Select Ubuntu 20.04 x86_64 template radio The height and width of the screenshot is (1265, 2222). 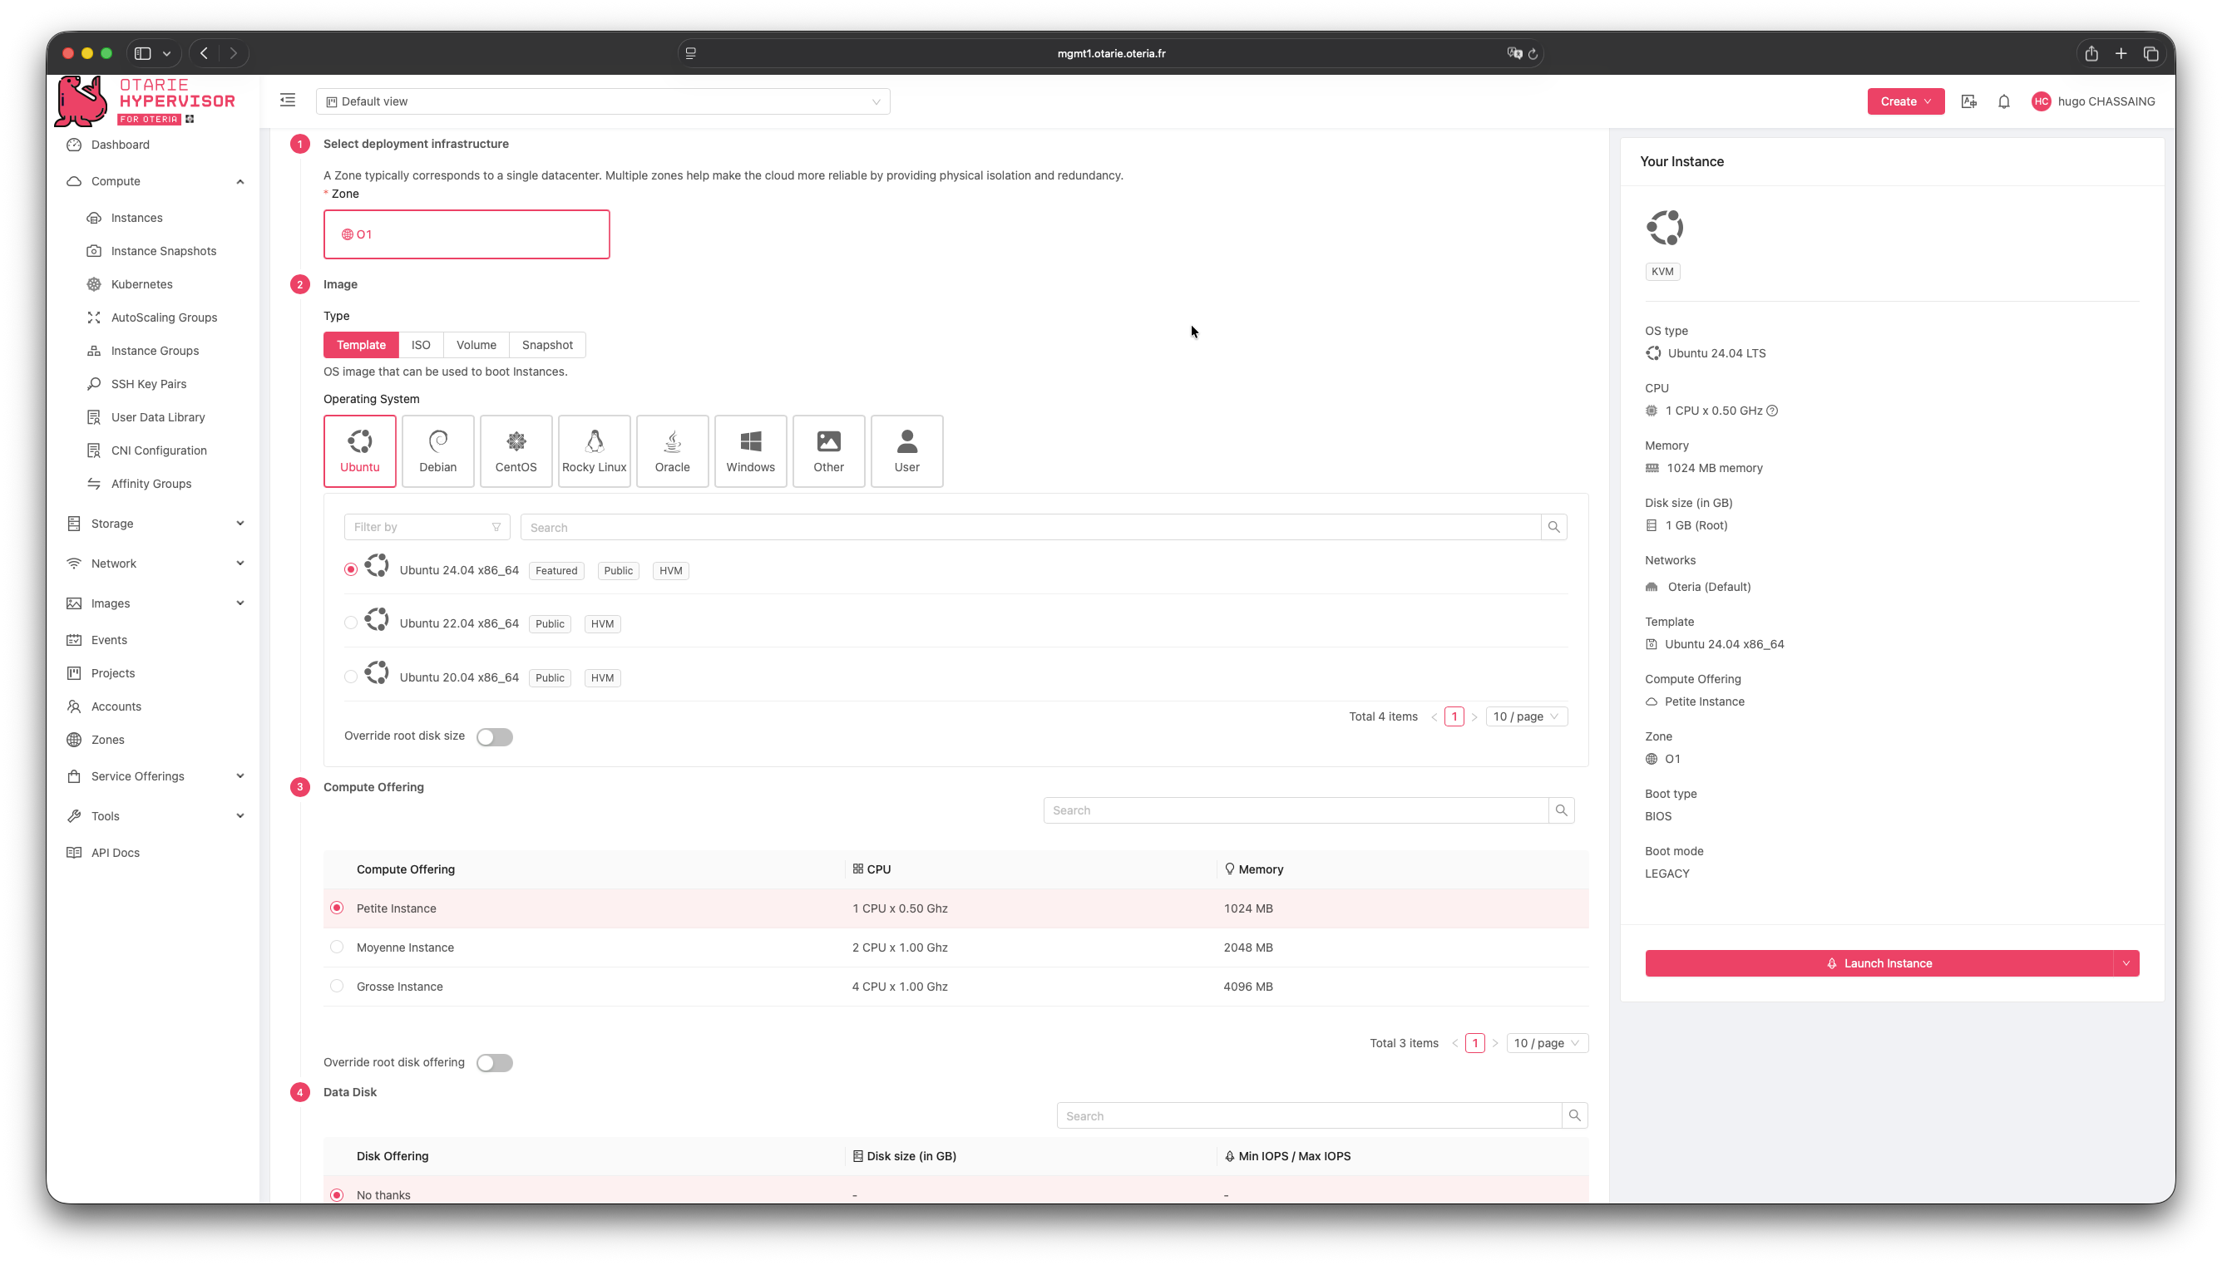[351, 677]
